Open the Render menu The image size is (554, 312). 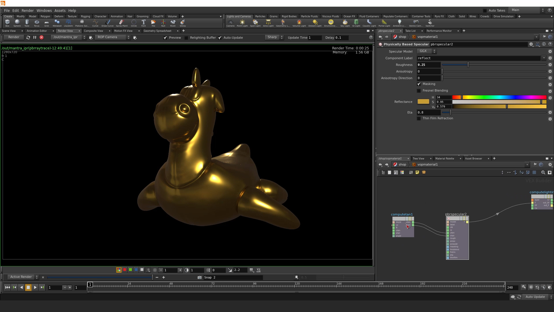[27, 10]
